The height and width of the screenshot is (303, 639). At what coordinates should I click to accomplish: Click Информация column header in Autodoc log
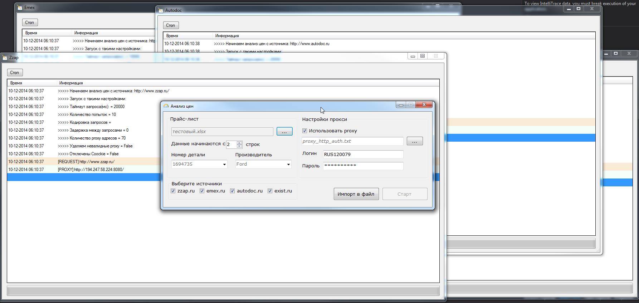pos(404,36)
